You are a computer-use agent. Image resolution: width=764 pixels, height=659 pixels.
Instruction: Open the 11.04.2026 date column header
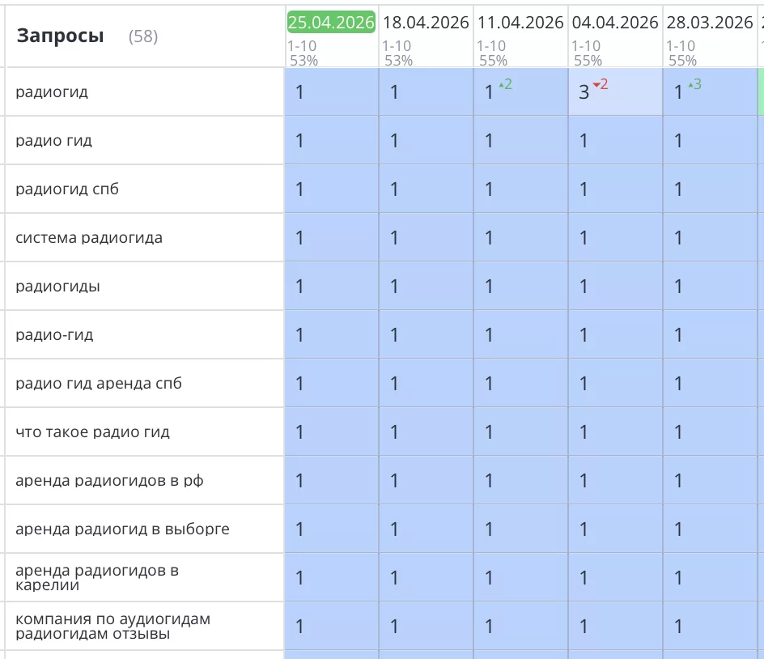click(520, 23)
